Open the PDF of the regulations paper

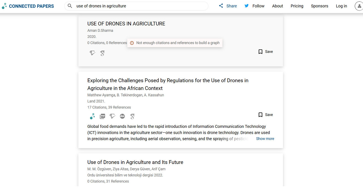pos(102,116)
